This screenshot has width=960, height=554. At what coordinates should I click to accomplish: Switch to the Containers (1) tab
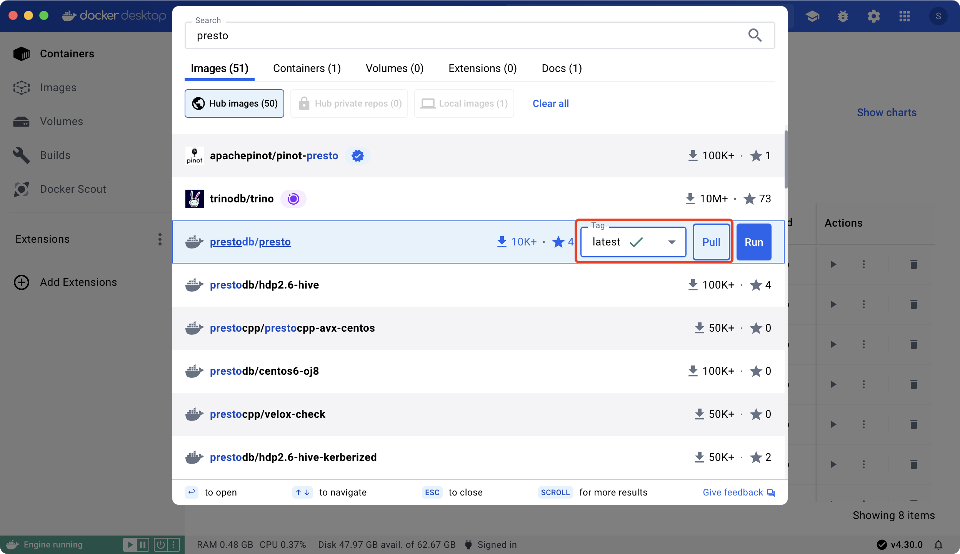click(307, 68)
